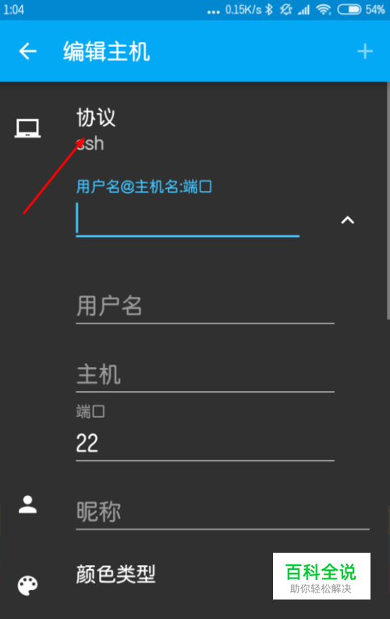Edit the 端口 field showing 22

pyautogui.click(x=205, y=444)
